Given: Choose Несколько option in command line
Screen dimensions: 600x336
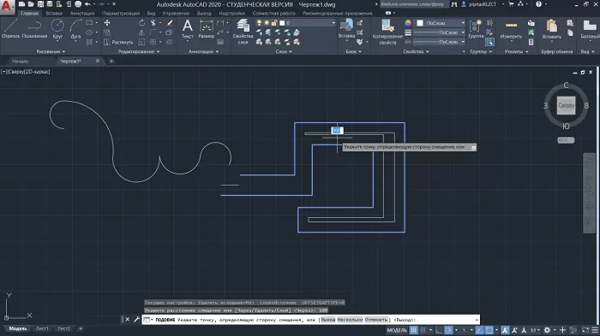Looking at the screenshot, I should (350, 320).
